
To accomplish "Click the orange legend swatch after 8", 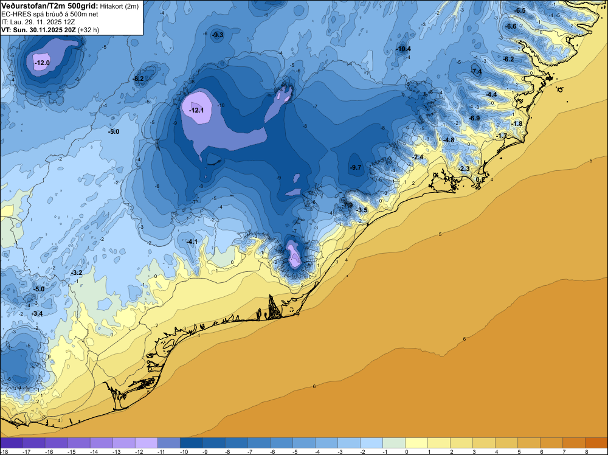I will [596, 443].
